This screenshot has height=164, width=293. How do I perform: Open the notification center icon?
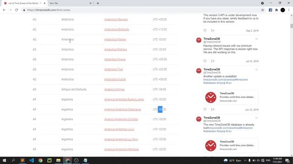tap(288, 160)
